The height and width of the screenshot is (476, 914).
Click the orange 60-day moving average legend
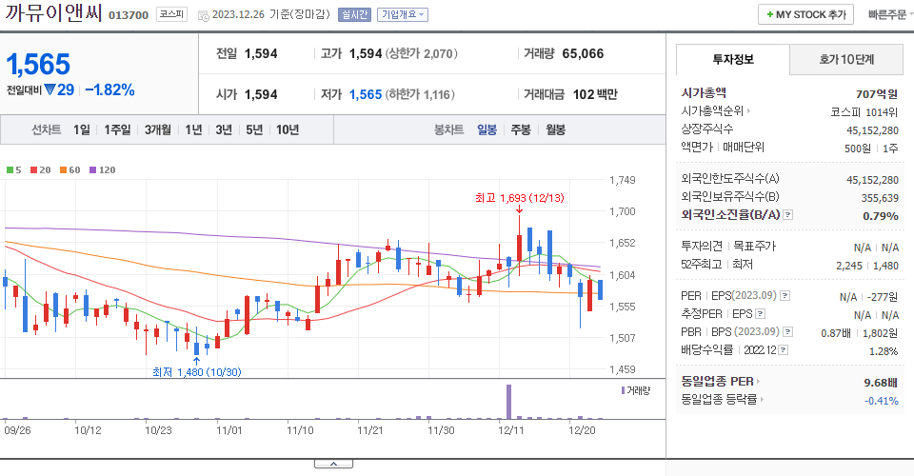point(70,169)
